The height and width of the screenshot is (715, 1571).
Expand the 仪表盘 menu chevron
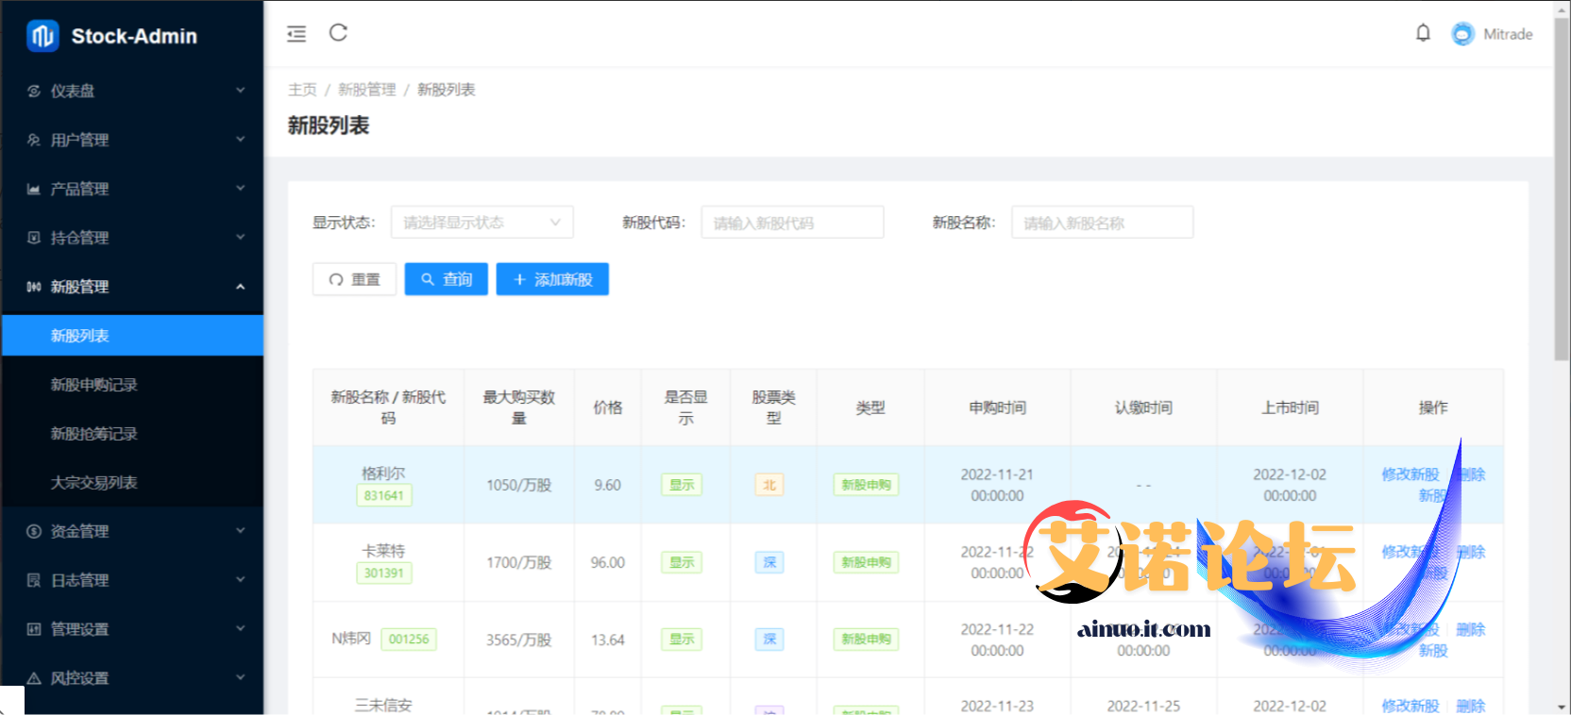tap(240, 91)
